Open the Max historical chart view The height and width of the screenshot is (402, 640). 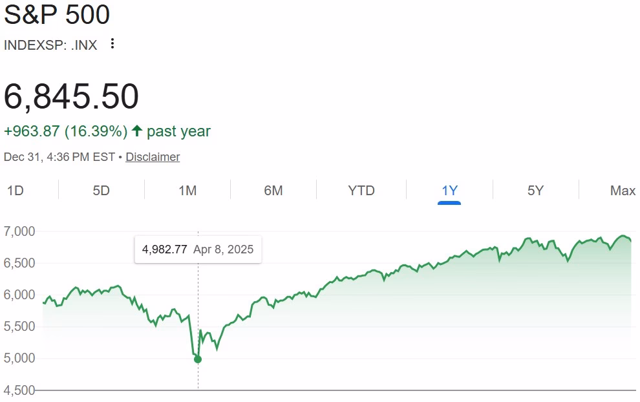click(621, 191)
